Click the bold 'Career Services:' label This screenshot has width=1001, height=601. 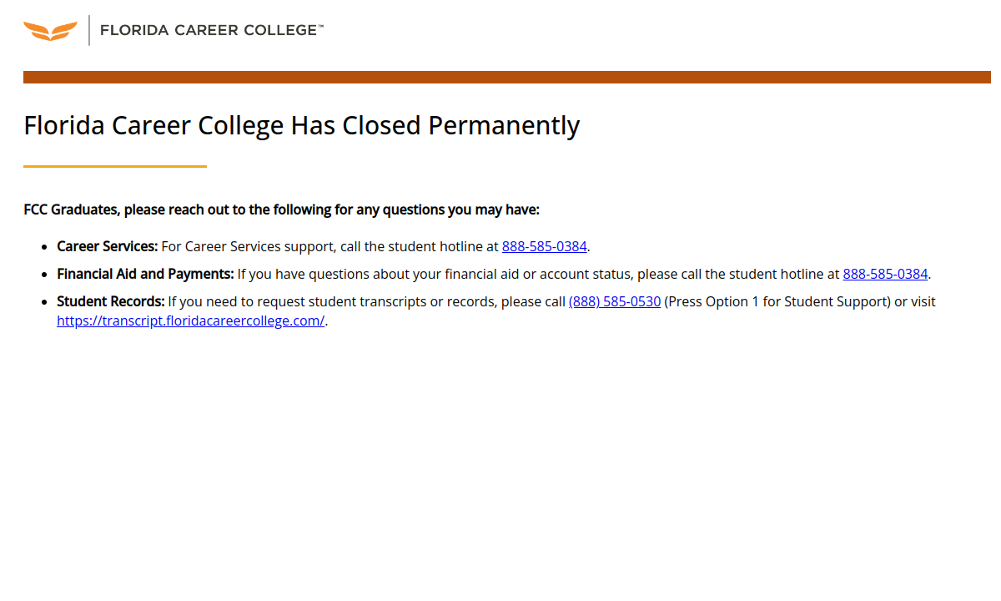tap(107, 246)
